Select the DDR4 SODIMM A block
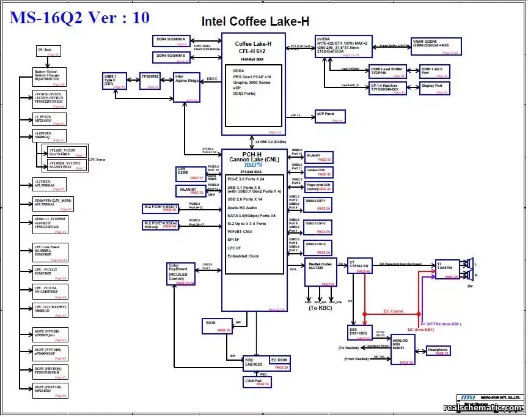Screen dimensions: 528x417 pos(171,41)
